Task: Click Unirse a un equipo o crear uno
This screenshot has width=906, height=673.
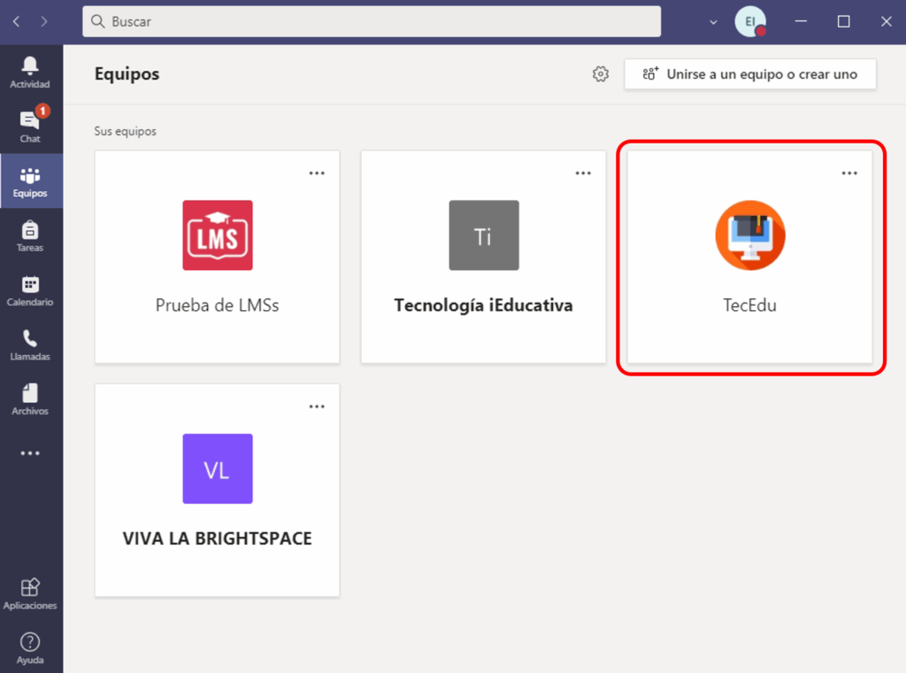Action: click(750, 74)
